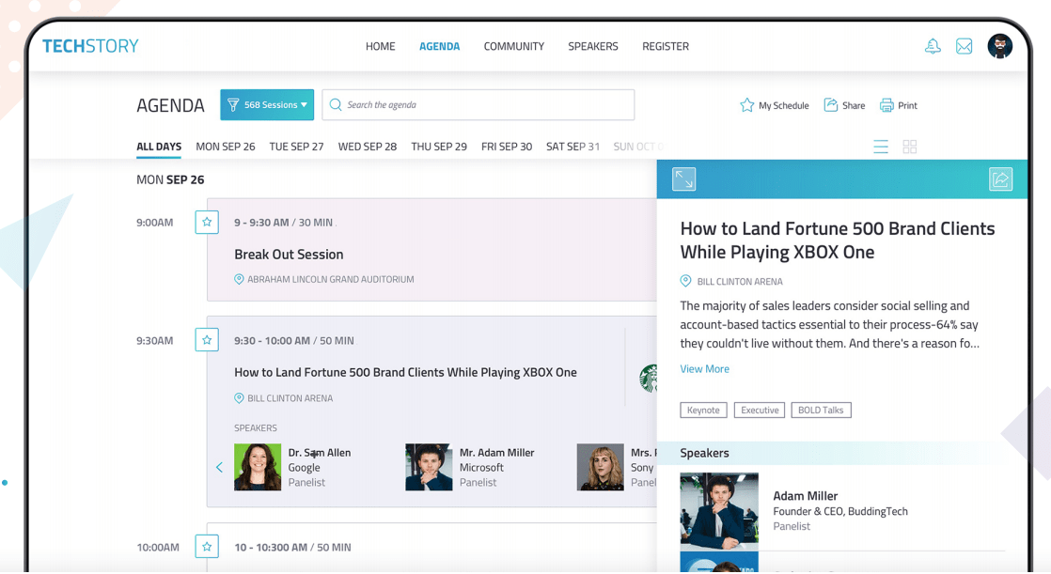The height and width of the screenshot is (574, 1051).
Task: Click location pin in detail panel
Action: [x=685, y=281]
